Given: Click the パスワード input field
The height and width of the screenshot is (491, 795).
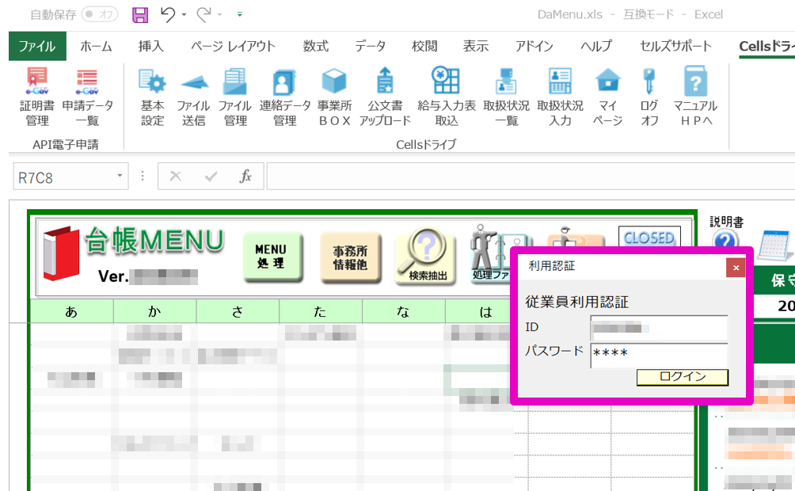Looking at the screenshot, I should (x=659, y=355).
